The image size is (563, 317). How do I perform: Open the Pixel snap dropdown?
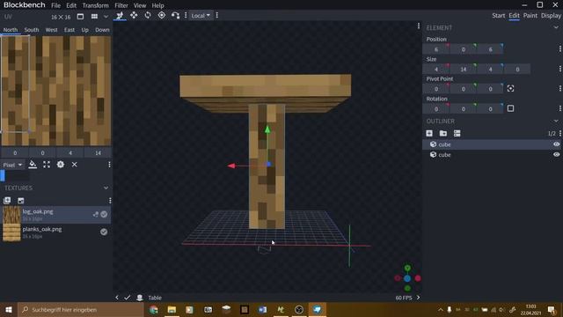[x=12, y=165]
